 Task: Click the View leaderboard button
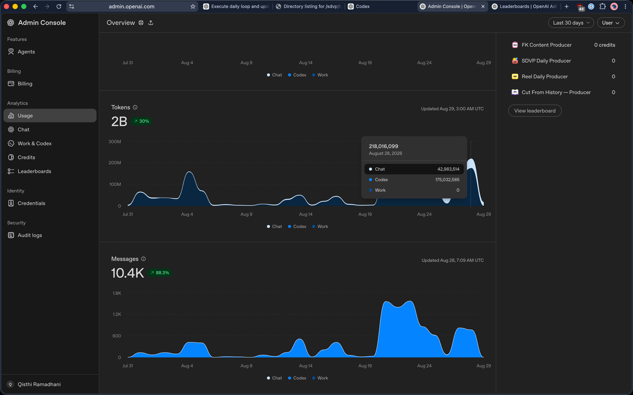(x=535, y=111)
